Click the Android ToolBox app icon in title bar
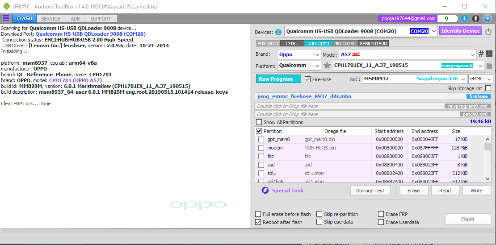Screen dimensions: 496x245 pos(6,6)
